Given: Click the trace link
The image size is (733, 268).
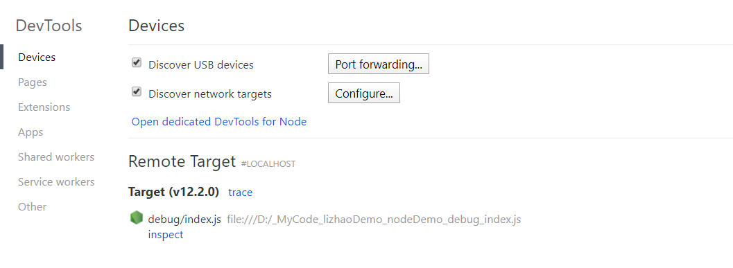Looking at the screenshot, I should [240, 193].
